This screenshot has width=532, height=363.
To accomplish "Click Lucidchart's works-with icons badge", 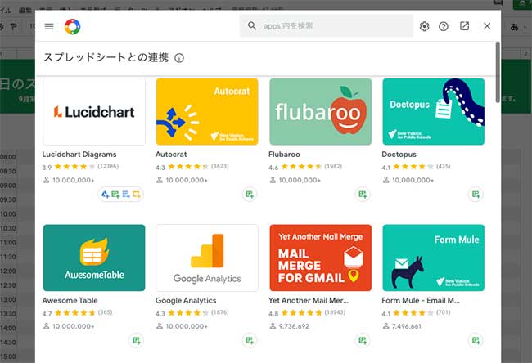I will tap(121, 195).
